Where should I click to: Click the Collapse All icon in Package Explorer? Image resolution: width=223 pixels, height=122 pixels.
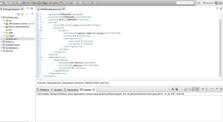coord(18,14)
